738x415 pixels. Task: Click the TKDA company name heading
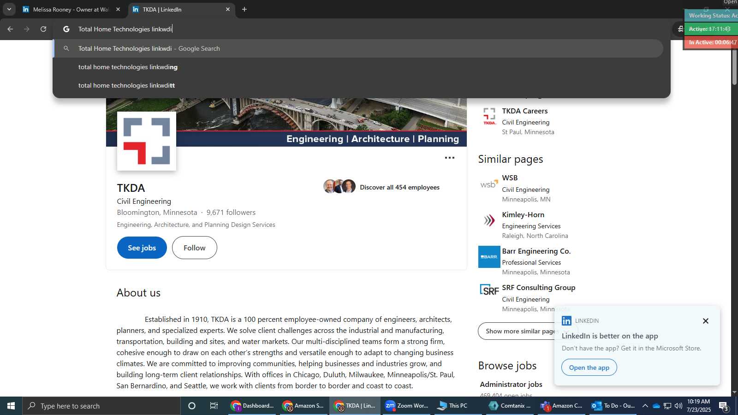click(131, 188)
